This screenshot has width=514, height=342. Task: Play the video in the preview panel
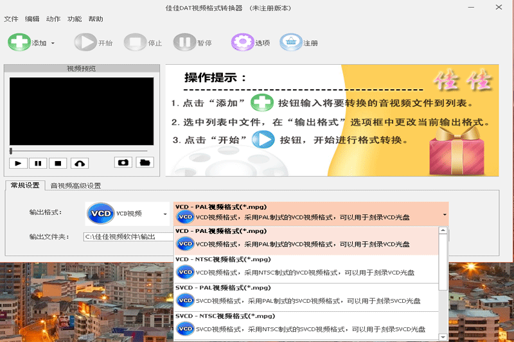tap(19, 163)
